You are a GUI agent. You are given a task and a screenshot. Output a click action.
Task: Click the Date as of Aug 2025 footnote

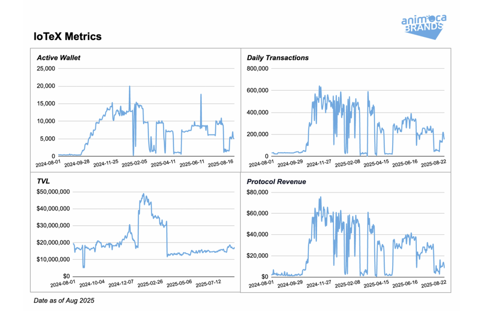click(64, 301)
